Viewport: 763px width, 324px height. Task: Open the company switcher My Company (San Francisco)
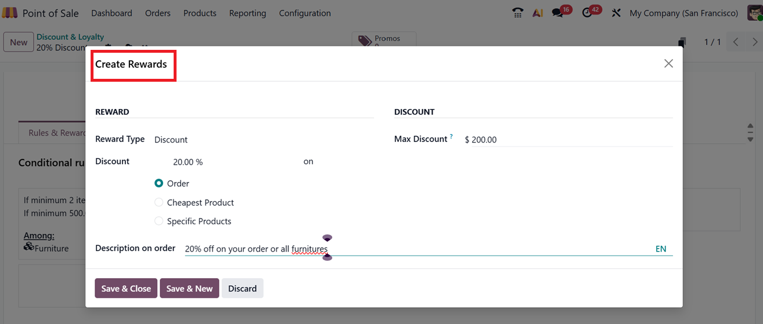[683, 13]
